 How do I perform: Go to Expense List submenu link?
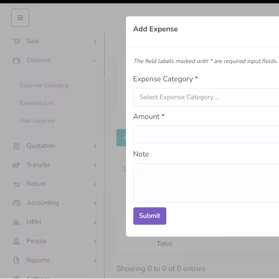coord(37,103)
